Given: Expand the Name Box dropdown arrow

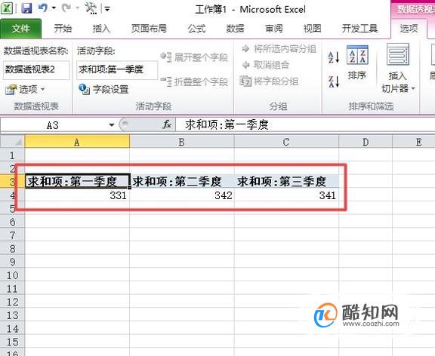Looking at the screenshot, I should [x=112, y=125].
